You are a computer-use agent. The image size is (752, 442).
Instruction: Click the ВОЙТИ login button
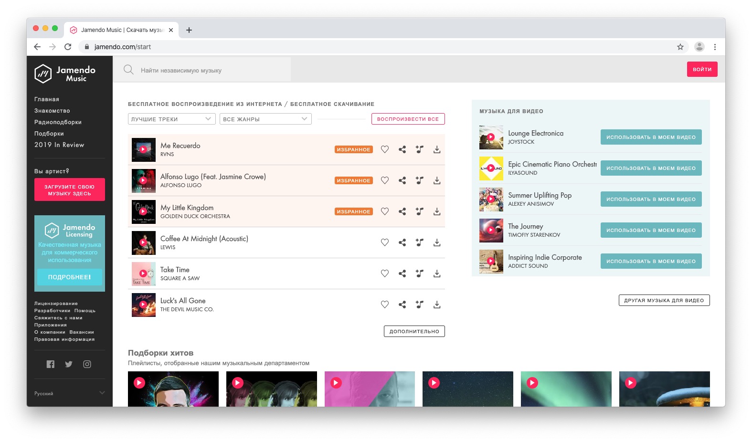(702, 69)
